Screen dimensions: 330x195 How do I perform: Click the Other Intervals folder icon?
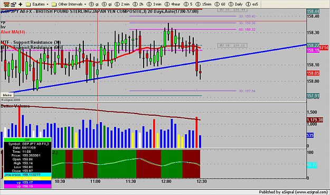click(54, 4)
